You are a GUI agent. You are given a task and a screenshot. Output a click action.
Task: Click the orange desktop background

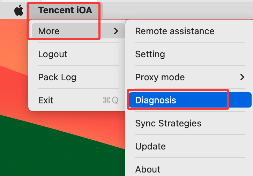13,41
